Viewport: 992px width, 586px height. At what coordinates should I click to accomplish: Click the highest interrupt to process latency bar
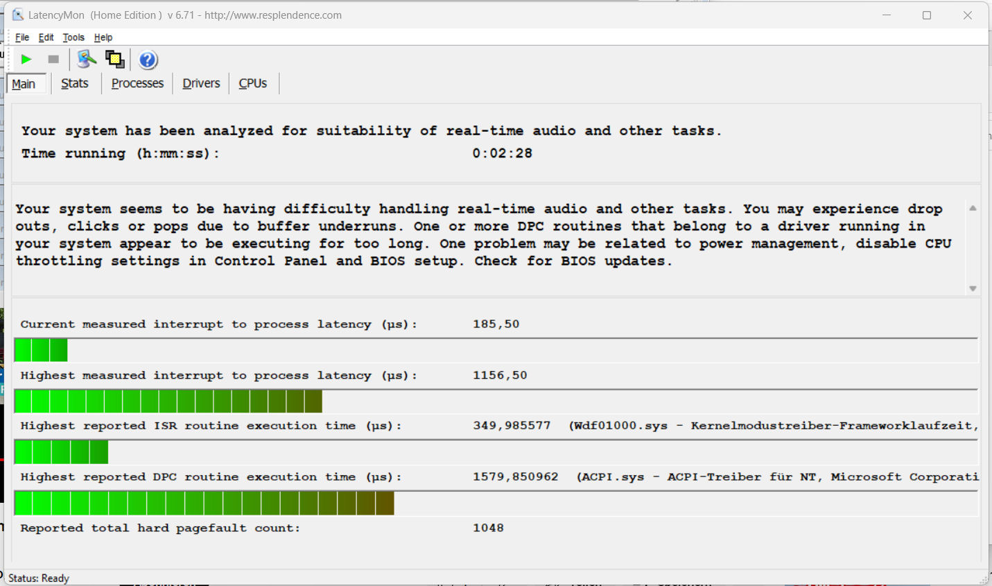tap(168, 402)
